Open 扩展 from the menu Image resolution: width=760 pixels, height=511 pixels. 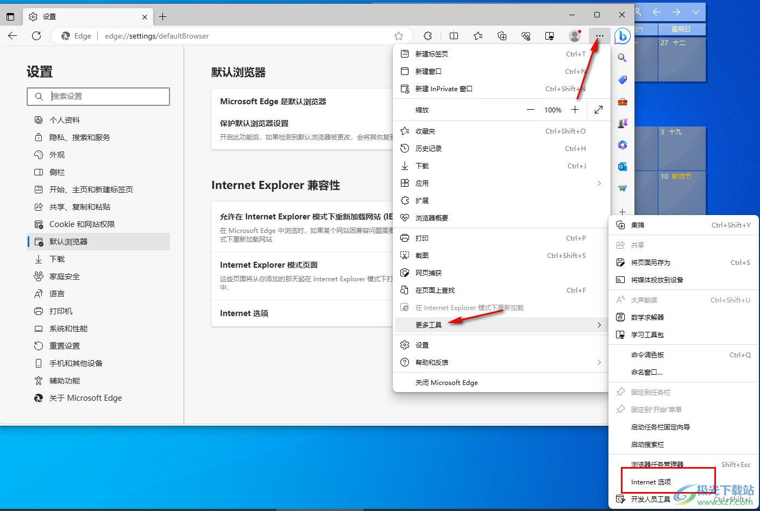pos(500,200)
